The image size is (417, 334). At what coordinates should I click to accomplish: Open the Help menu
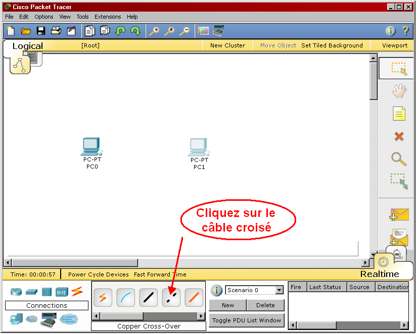pyautogui.click(x=132, y=17)
